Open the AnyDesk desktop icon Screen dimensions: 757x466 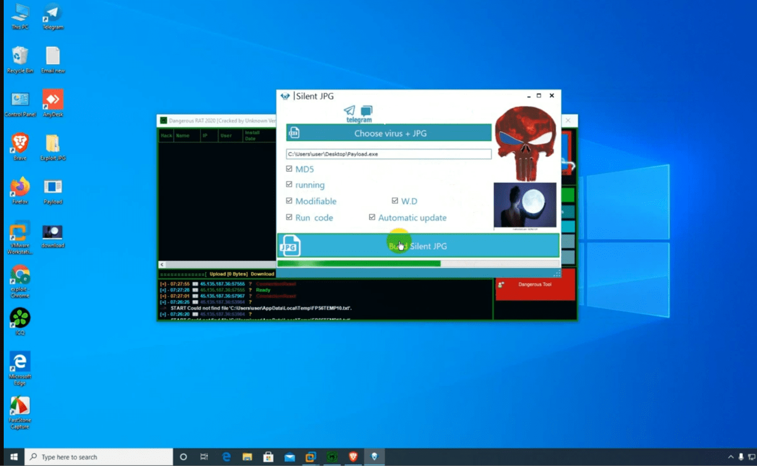coord(53,101)
